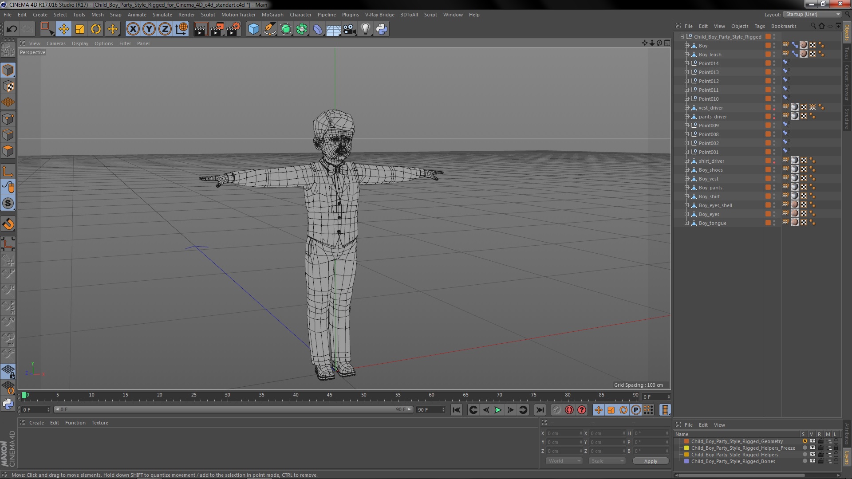The image size is (852, 479).
Task: Click the Undo arrow icon
Action: point(12,29)
